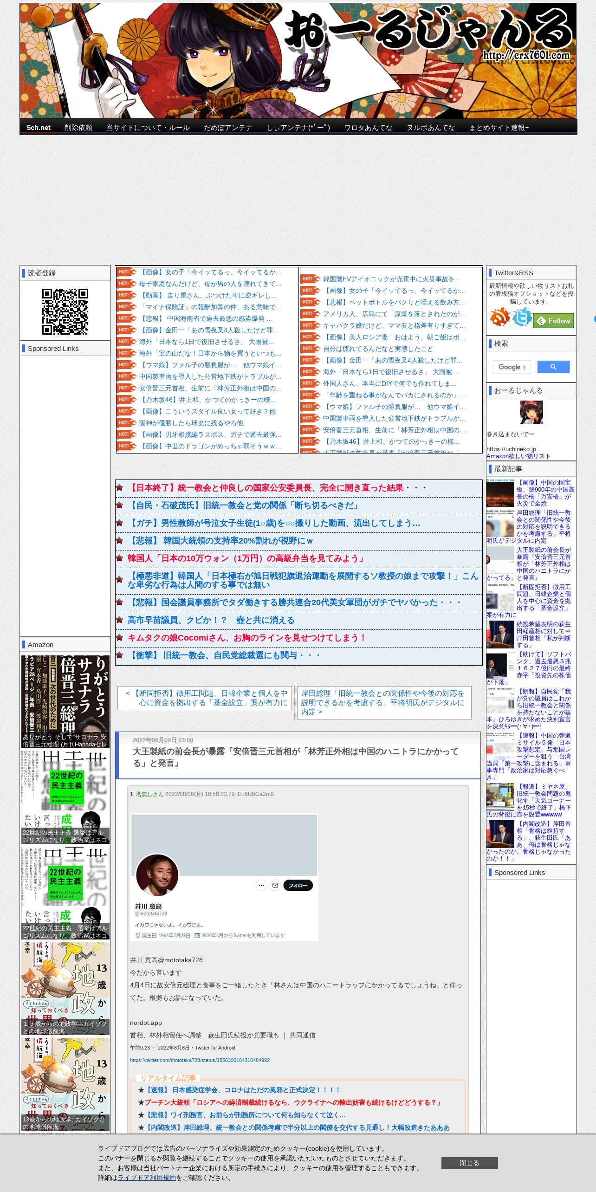
Task: Click the おーるじゃんる avatar image in sidebar
Action: point(531,412)
